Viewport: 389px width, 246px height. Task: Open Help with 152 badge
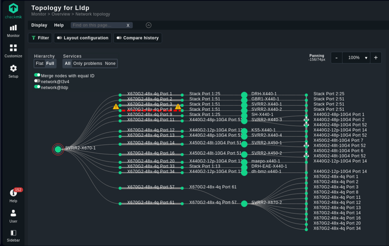click(13, 195)
